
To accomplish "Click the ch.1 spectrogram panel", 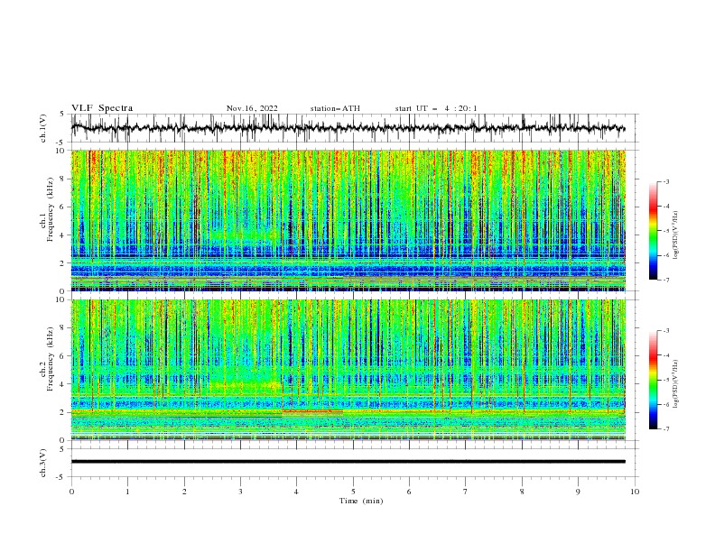I will coord(348,220).
